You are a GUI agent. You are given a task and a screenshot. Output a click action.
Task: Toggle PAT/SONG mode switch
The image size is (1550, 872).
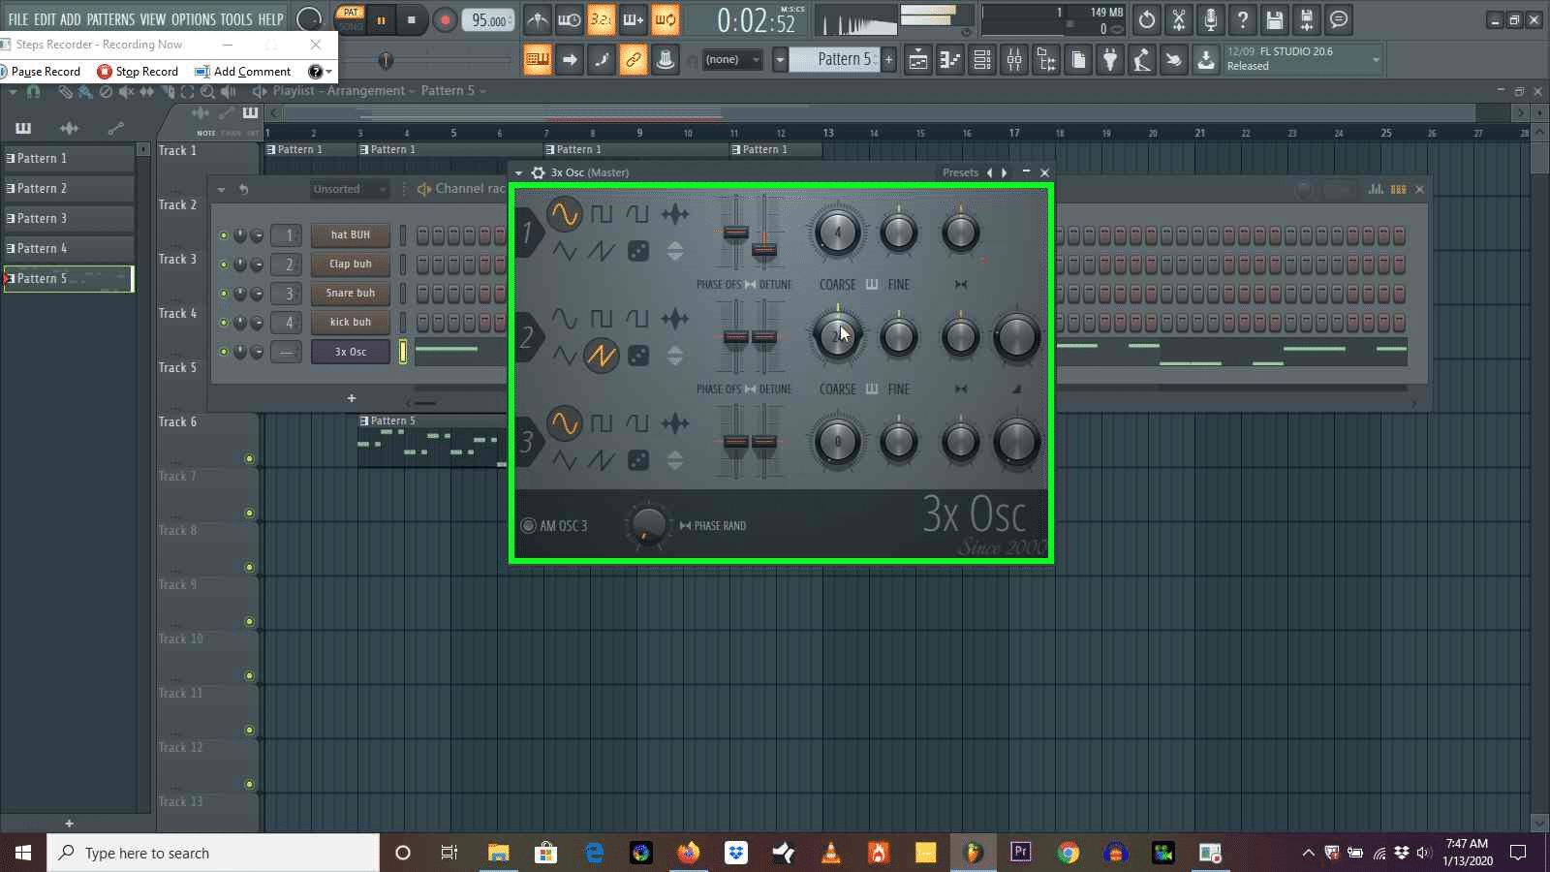(x=350, y=19)
